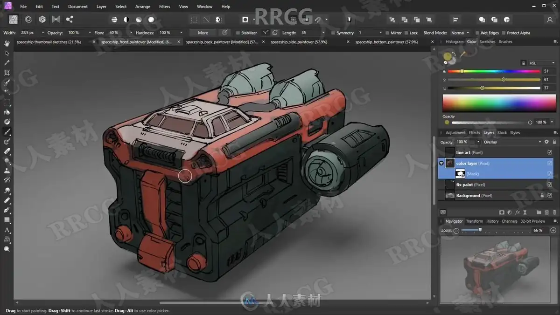This screenshot has width=560, height=315.
Task: Switch to the Liquify persona
Action: pyautogui.click(x=28, y=20)
